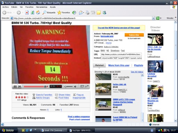Switch to the Playlists tab
Image resolution: width=178 pixels, height=133 pixels.
click(138, 65)
